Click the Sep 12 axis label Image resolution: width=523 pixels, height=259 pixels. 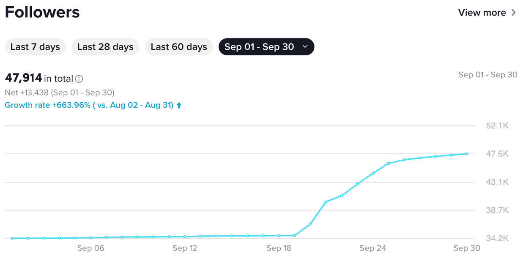185,248
